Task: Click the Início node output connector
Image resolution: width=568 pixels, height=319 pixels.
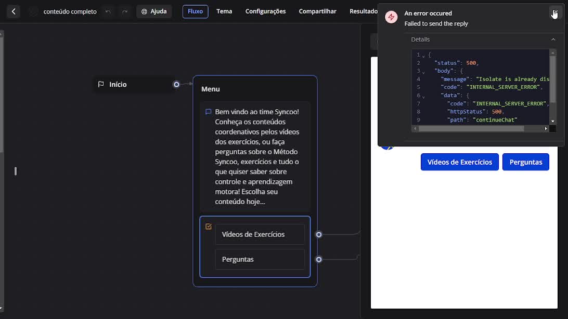Action: point(176,84)
